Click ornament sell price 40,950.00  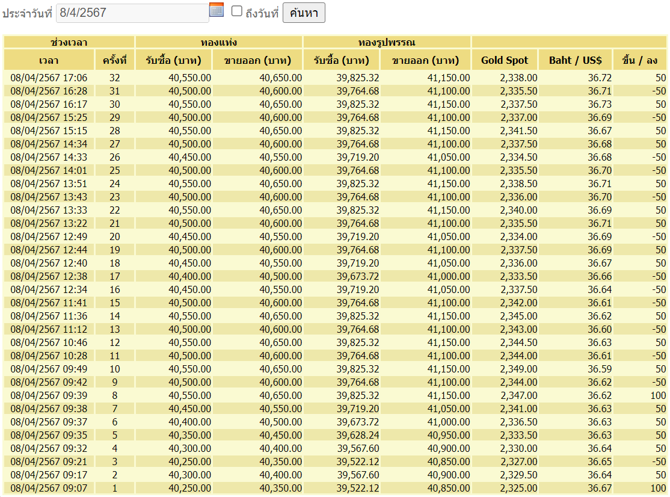pos(448,436)
